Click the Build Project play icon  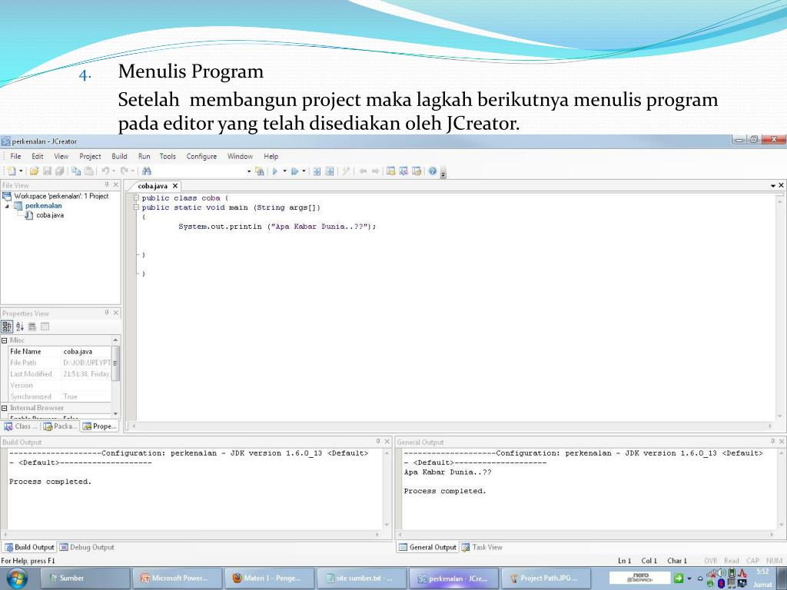click(275, 171)
